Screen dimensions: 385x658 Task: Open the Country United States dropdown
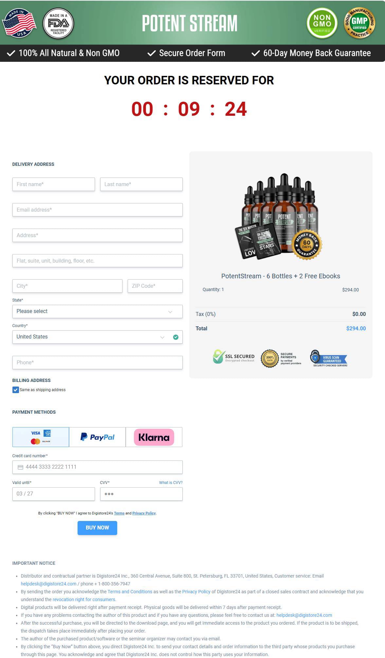[97, 337]
